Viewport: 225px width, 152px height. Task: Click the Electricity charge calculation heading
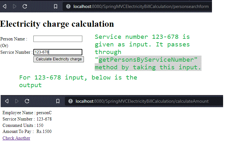tap(57, 24)
